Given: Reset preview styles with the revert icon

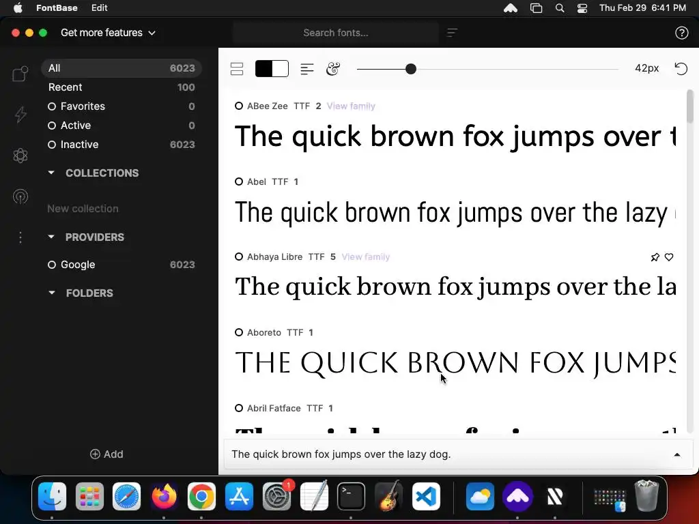Looking at the screenshot, I should pyautogui.click(x=681, y=69).
